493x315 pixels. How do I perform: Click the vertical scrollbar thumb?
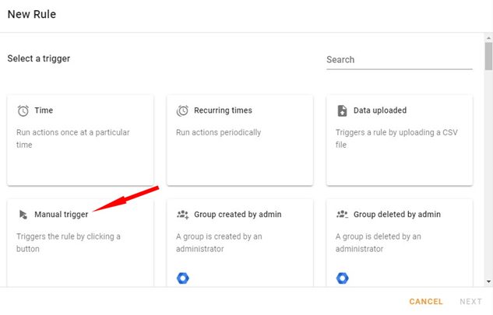point(488,57)
